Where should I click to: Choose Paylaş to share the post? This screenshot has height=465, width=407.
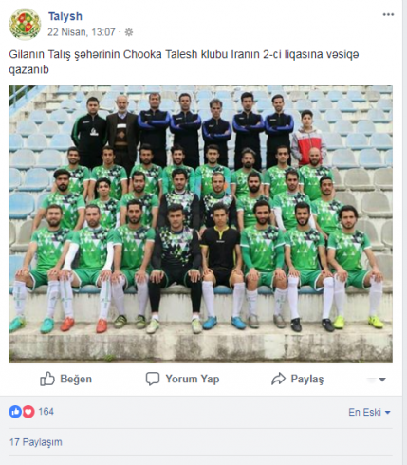(x=307, y=379)
